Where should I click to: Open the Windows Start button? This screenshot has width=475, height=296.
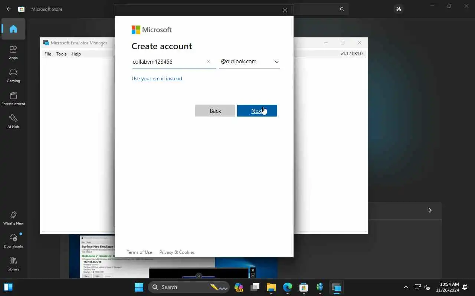coord(139,287)
